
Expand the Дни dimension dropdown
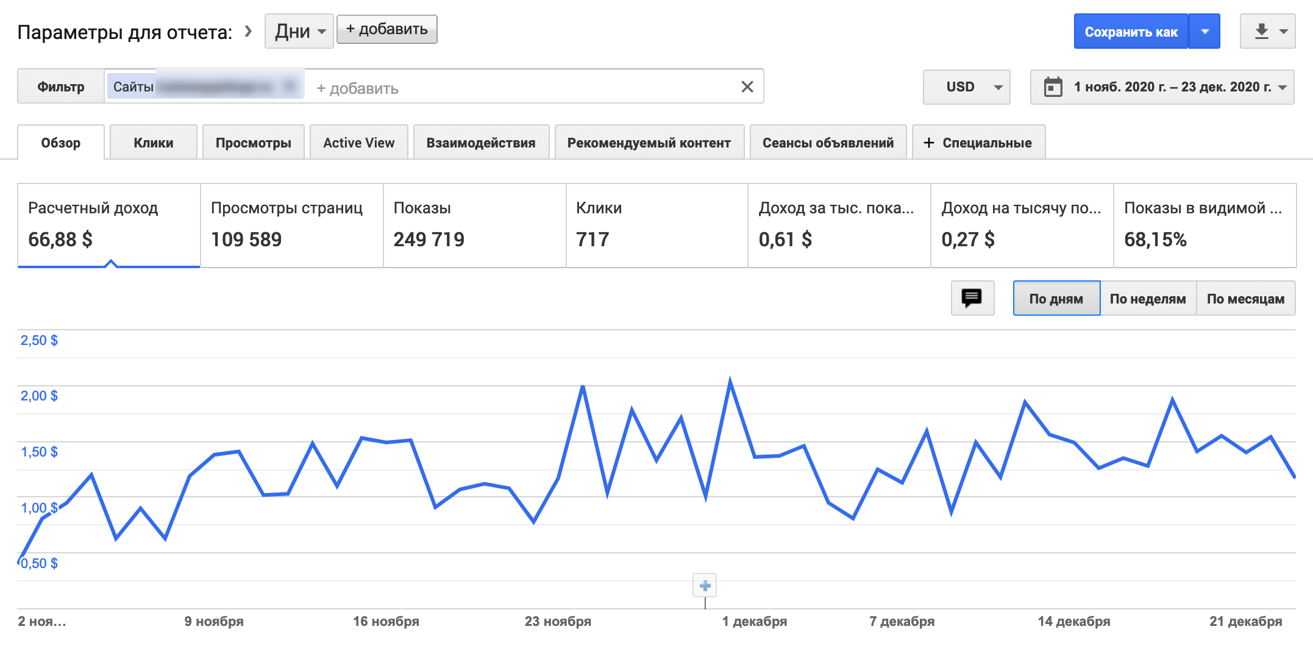(x=299, y=31)
